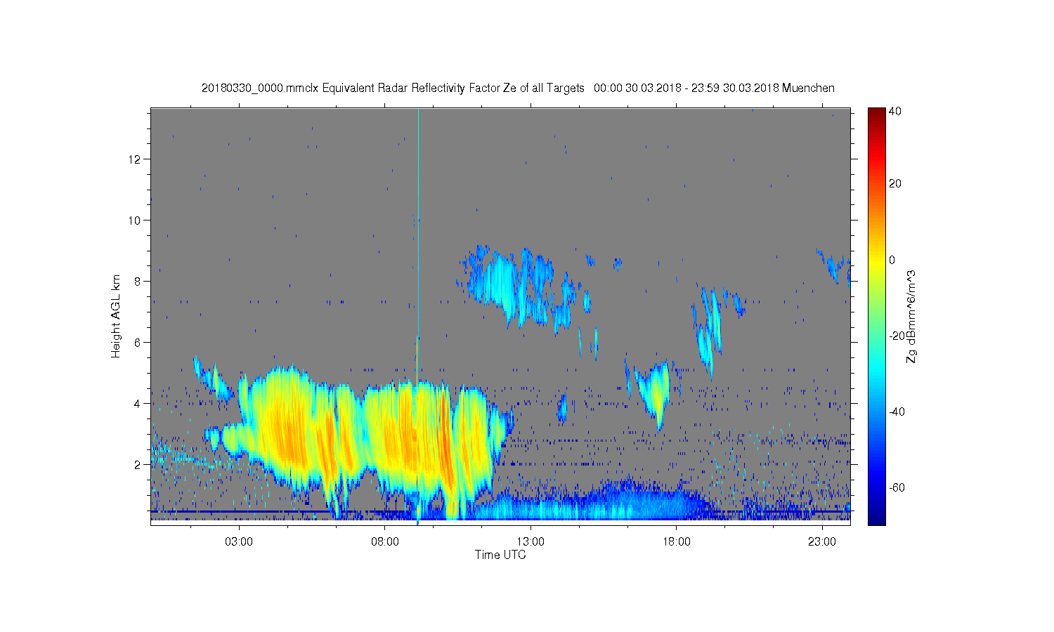
Task: Click the height tick label 4
Action: [138, 404]
